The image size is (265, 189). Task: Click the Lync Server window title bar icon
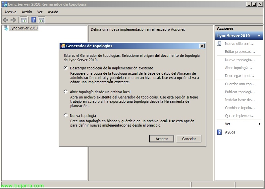[4, 4]
